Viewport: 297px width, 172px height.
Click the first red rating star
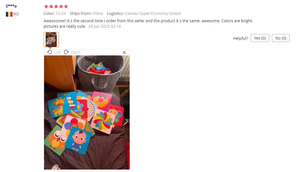(46, 6)
